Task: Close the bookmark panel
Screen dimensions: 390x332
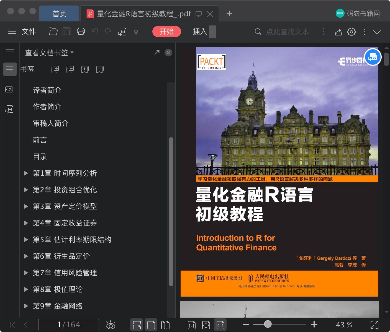Action: [168, 53]
